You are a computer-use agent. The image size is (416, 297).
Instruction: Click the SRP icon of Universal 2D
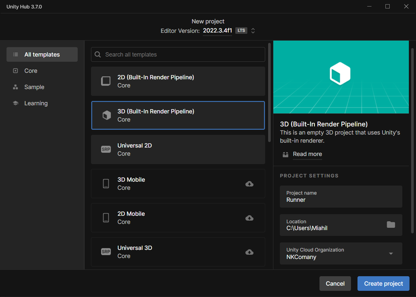coord(106,149)
